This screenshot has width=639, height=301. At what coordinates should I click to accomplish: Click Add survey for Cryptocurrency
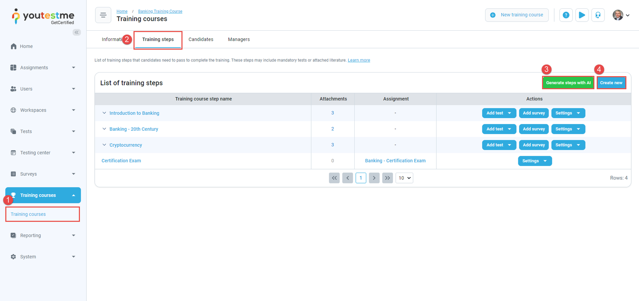pyautogui.click(x=534, y=145)
